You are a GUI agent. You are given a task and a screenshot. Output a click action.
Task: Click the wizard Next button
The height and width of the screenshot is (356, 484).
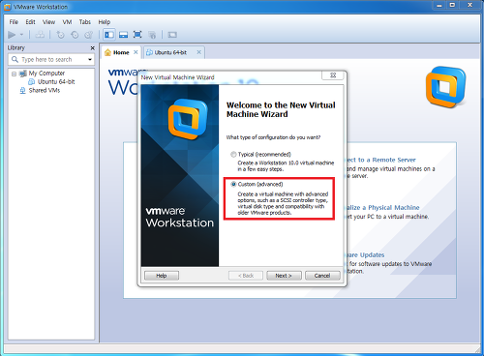click(x=284, y=276)
